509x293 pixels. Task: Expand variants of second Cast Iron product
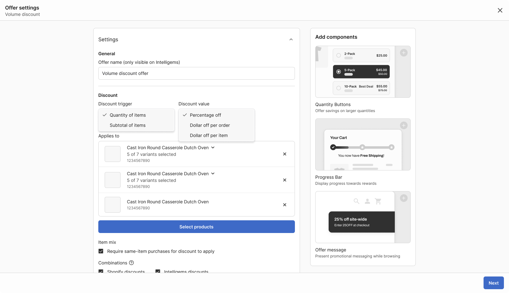tap(213, 174)
